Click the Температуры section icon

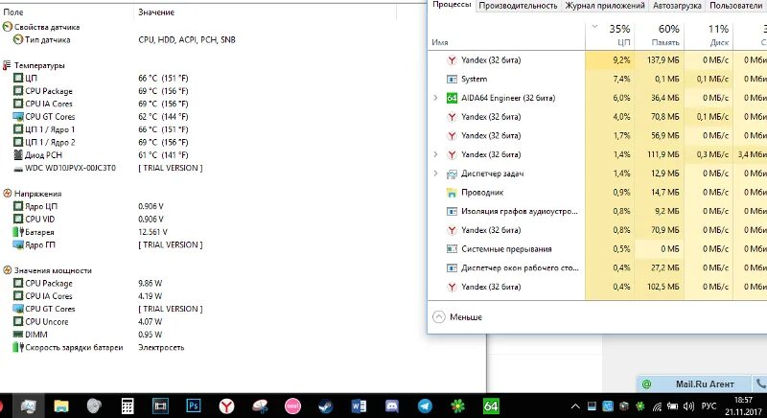click(x=7, y=65)
